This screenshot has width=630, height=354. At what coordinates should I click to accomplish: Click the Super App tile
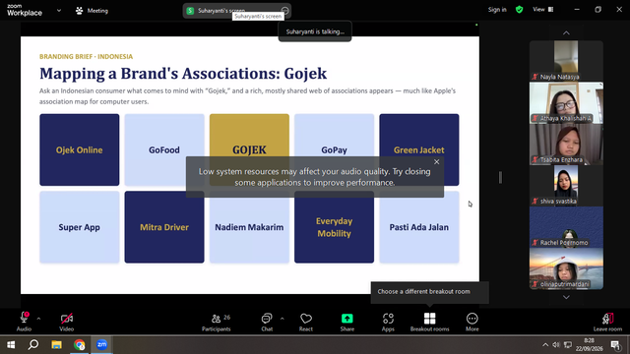(79, 227)
